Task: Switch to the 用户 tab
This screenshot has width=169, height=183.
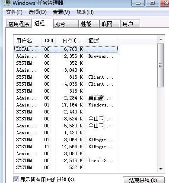Action: (x=130, y=24)
